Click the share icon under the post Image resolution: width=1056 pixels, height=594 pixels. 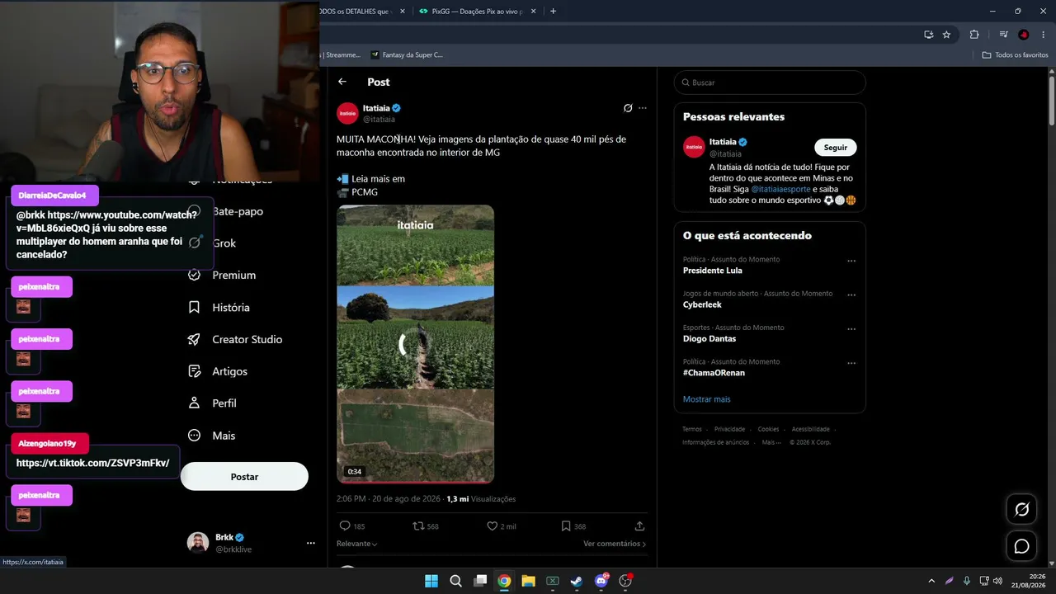click(x=639, y=526)
